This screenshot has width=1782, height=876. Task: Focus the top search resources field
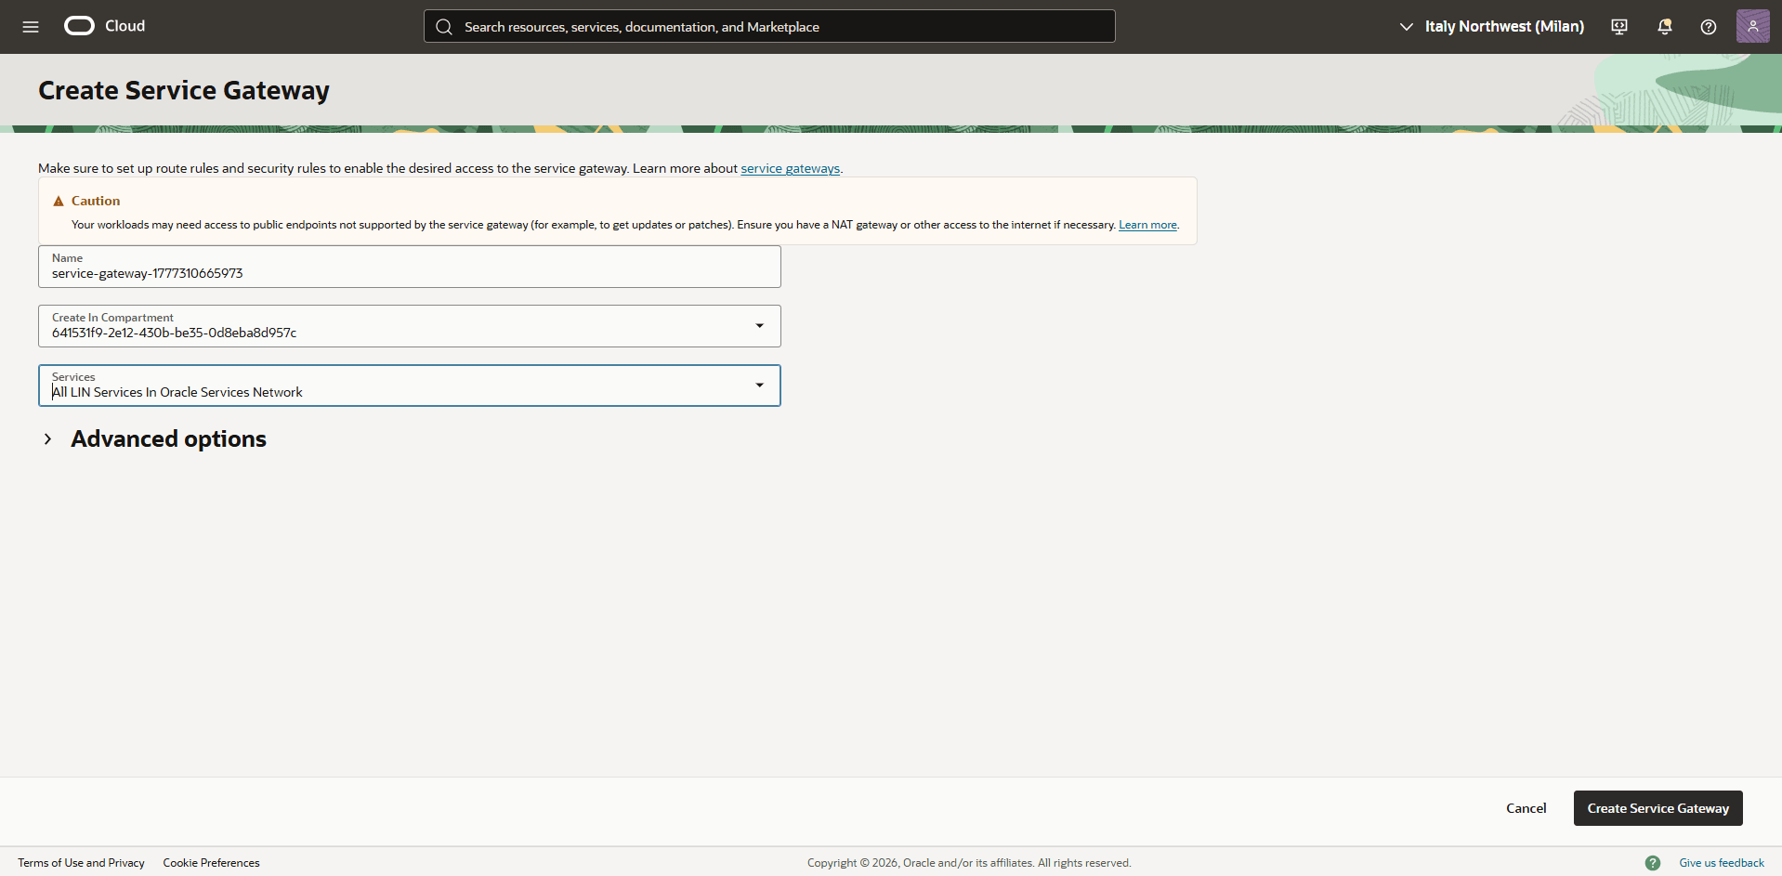[769, 26]
